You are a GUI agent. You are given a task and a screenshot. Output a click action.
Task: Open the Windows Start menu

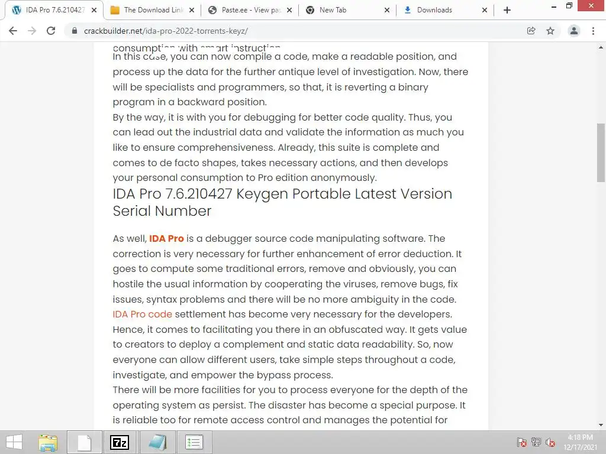pyautogui.click(x=14, y=442)
